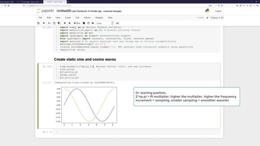
Task: Rename the notebook title Untitled28
Action: (x=64, y=11)
